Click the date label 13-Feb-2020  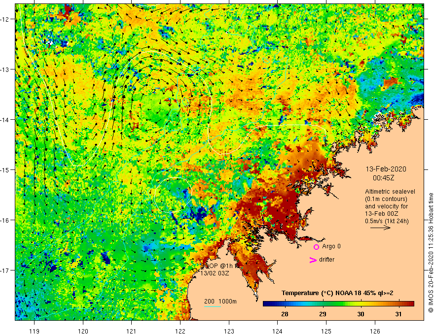click(386, 169)
